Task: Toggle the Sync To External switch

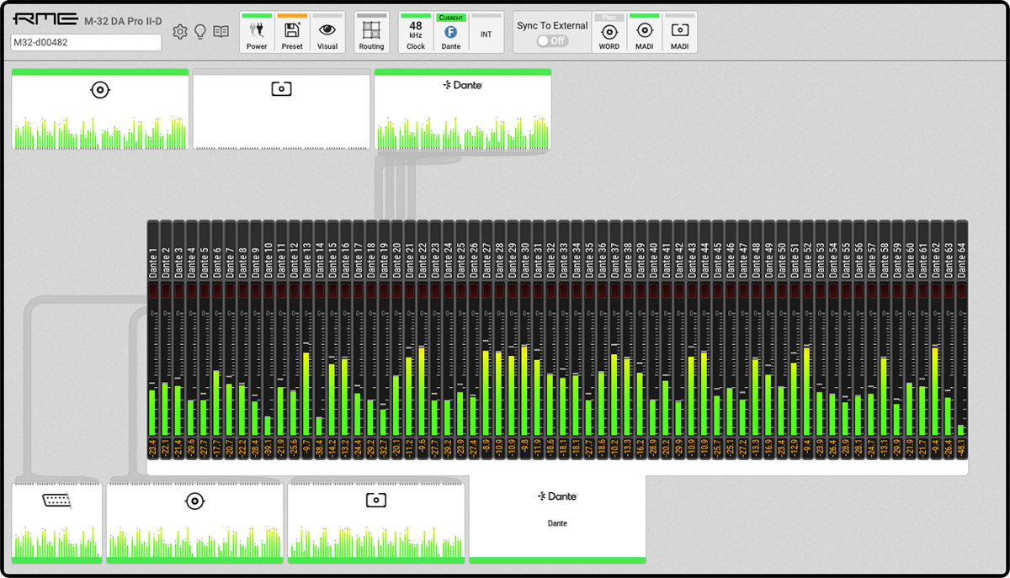Action: coord(552,40)
